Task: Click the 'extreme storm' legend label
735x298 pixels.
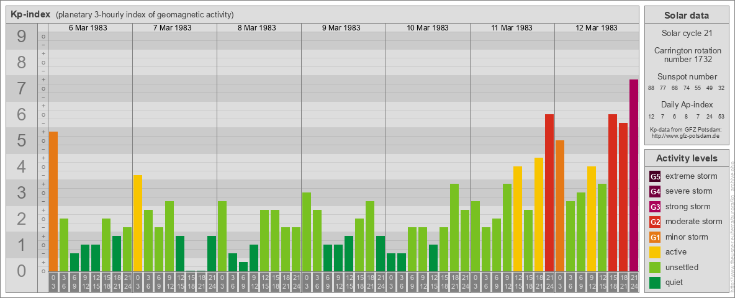Action: pos(692,177)
